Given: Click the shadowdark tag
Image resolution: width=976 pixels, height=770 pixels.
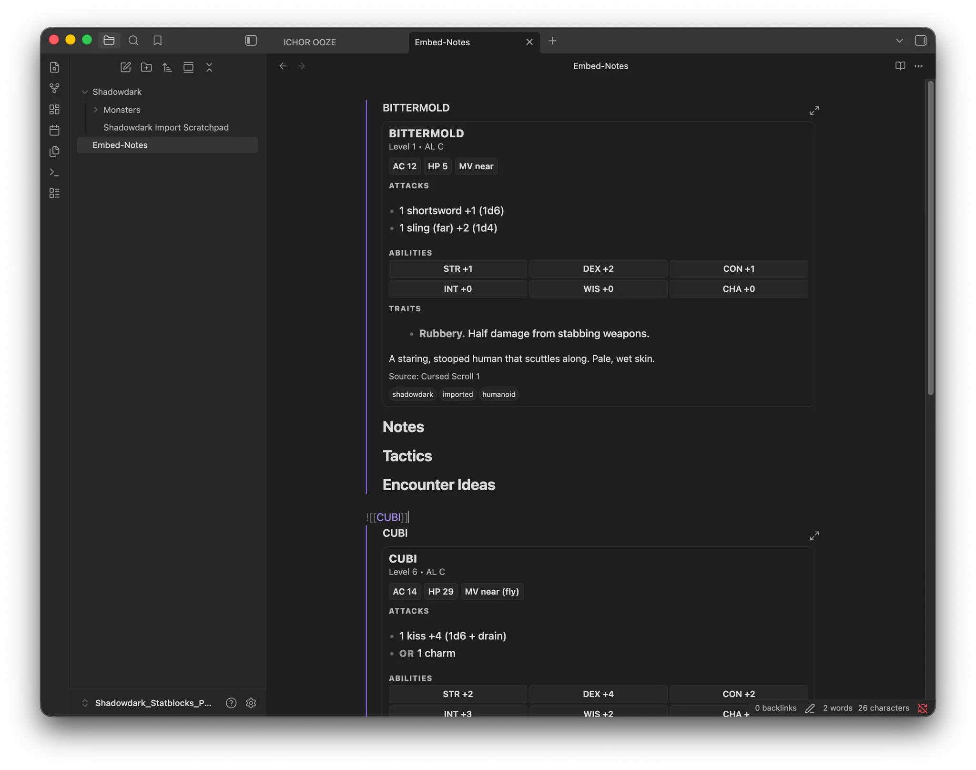Looking at the screenshot, I should (413, 394).
